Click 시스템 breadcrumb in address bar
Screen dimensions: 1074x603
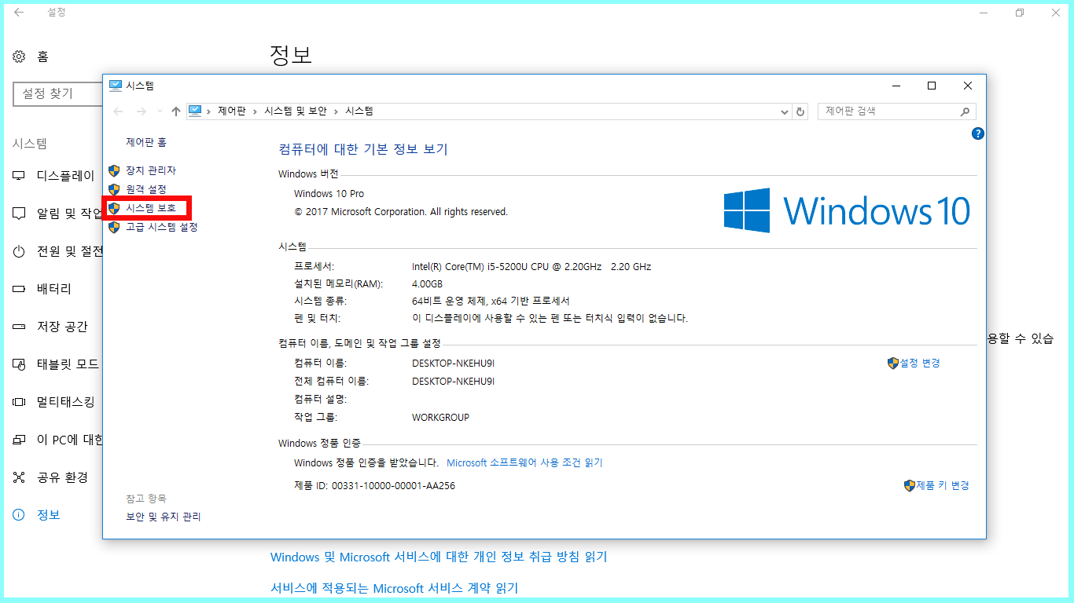[x=359, y=111]
